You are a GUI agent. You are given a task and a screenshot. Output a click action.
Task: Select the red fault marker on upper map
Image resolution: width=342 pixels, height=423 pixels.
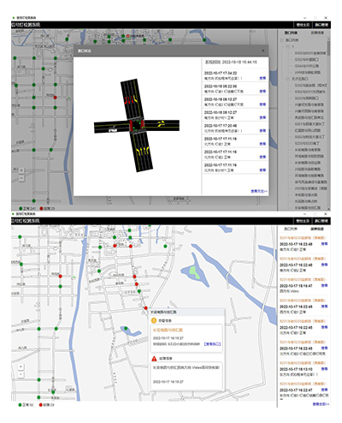56,98
